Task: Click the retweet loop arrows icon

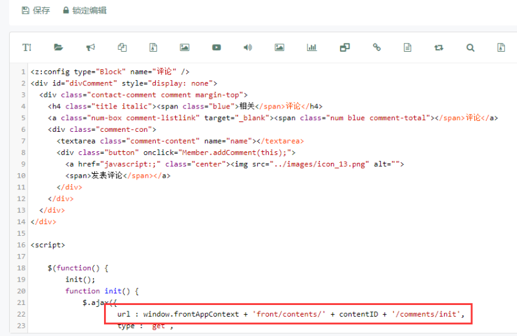Action: 439,47
